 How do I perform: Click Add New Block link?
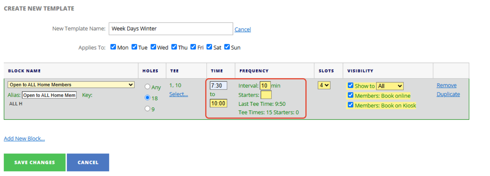coord(24,138)
